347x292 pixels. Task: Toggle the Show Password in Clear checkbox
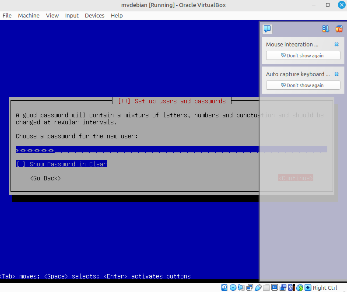click(21, 164)
